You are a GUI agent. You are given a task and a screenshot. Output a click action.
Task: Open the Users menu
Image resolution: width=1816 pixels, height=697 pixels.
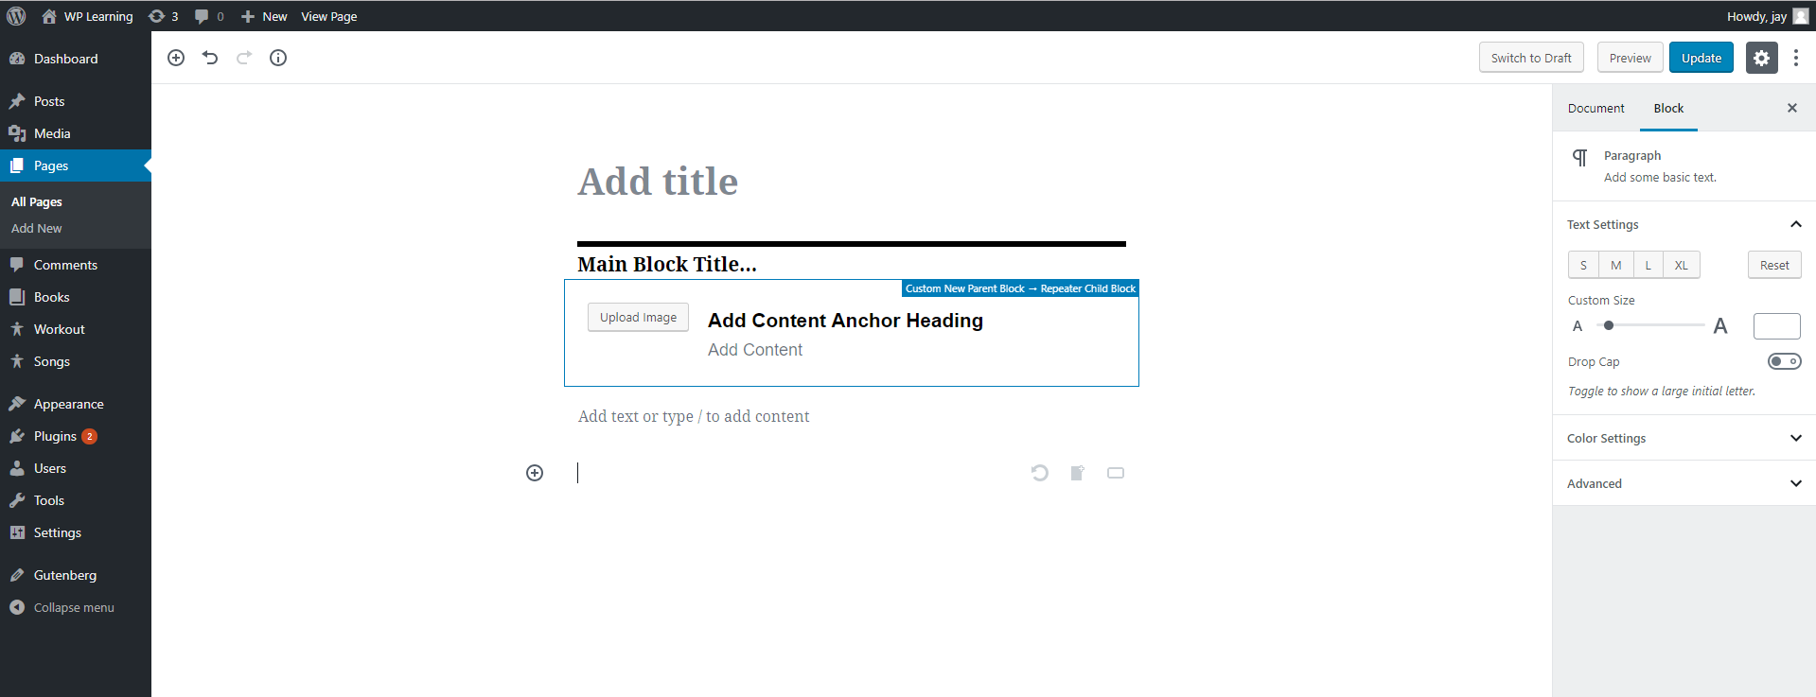pyautogui.click(x=76, y=468)
